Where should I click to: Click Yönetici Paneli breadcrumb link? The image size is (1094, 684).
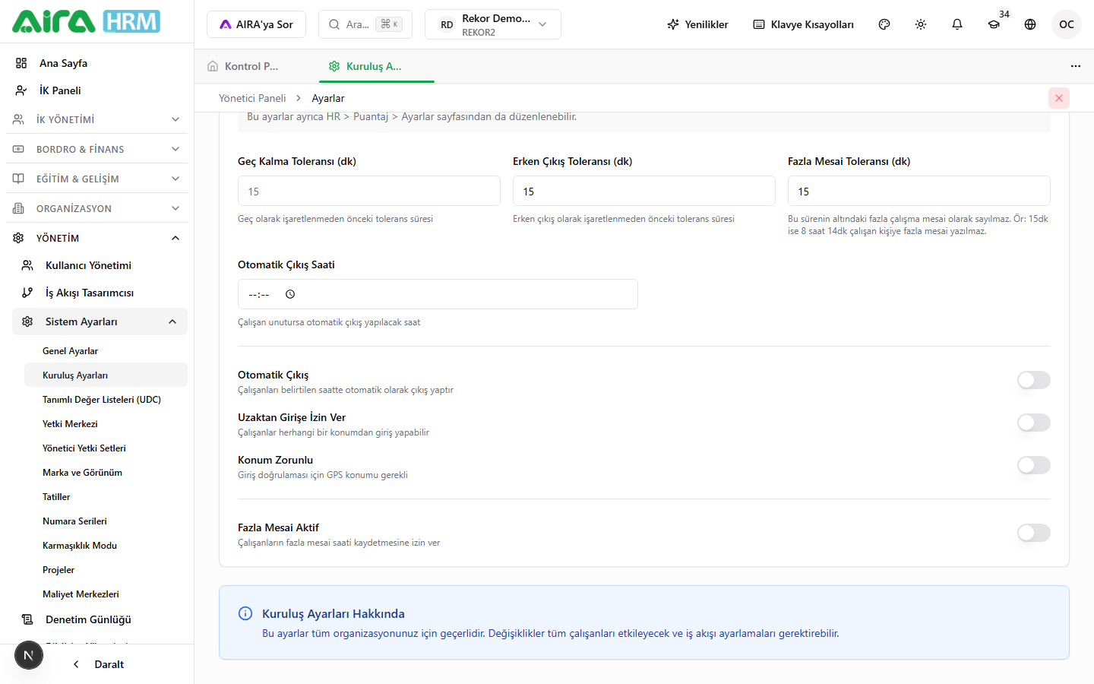point(252,98)
